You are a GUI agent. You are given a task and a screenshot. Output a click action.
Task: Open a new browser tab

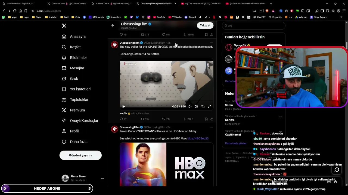tap(271, 4)
